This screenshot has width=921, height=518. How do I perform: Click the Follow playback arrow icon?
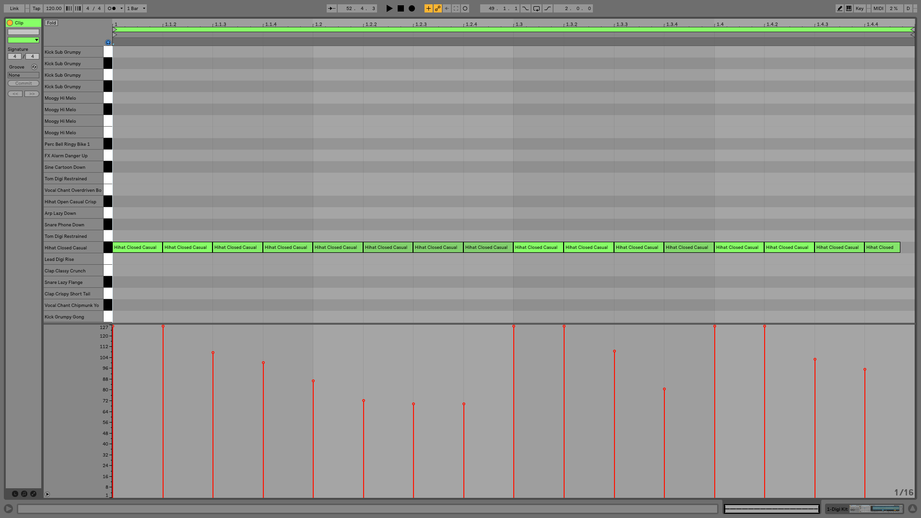(331, 8)
